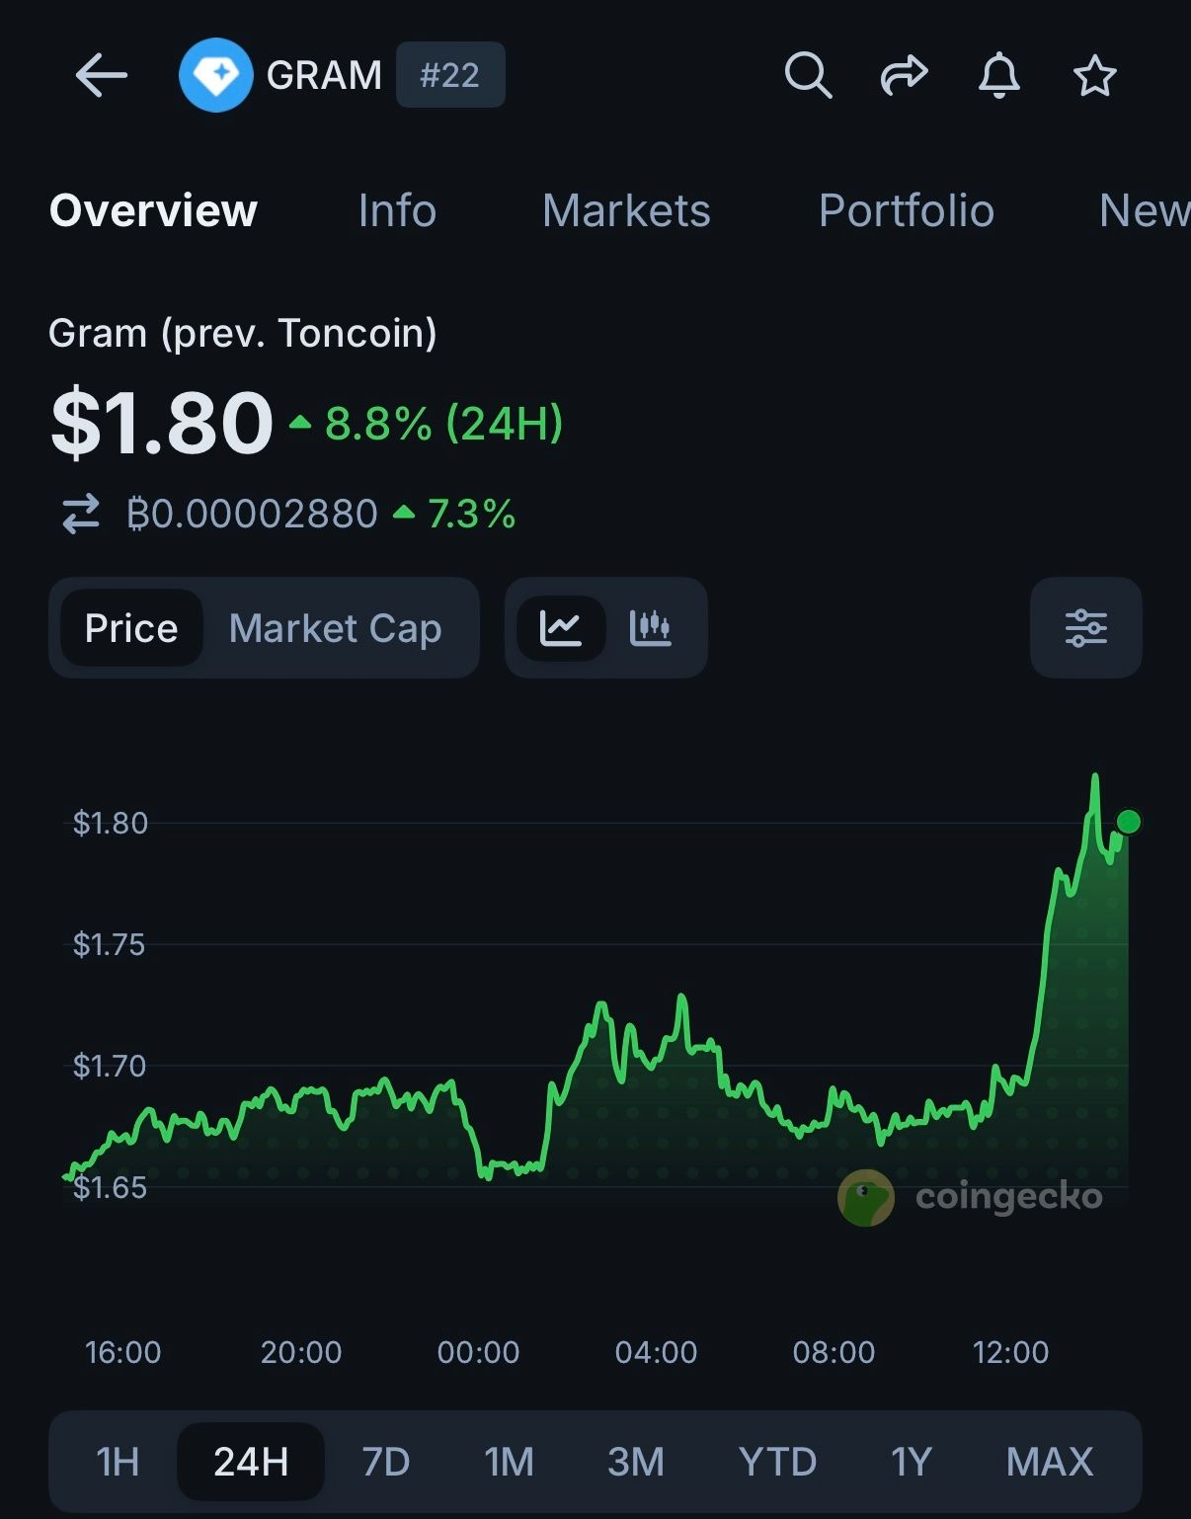Select the Price chart option
This screenshot has width=1191, height=1519.
[131, 628]
